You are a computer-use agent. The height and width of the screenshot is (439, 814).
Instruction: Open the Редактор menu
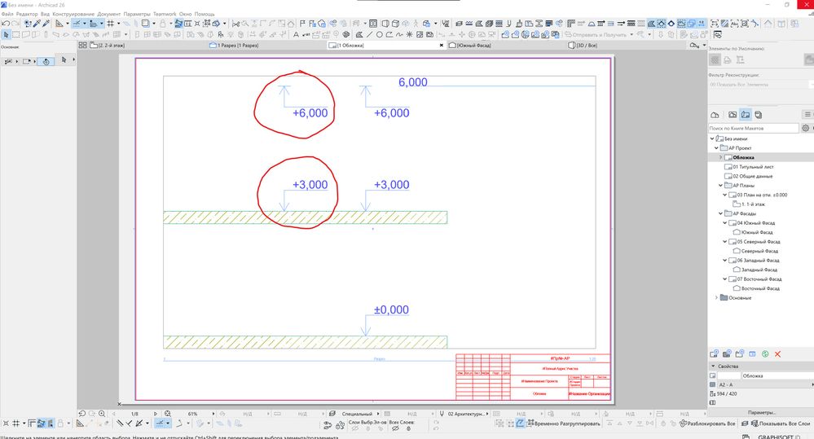(x=27, y=14)
